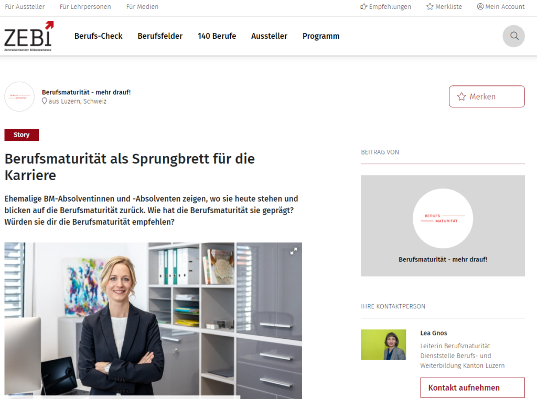Open the Programm menu item

coord(321,36)
